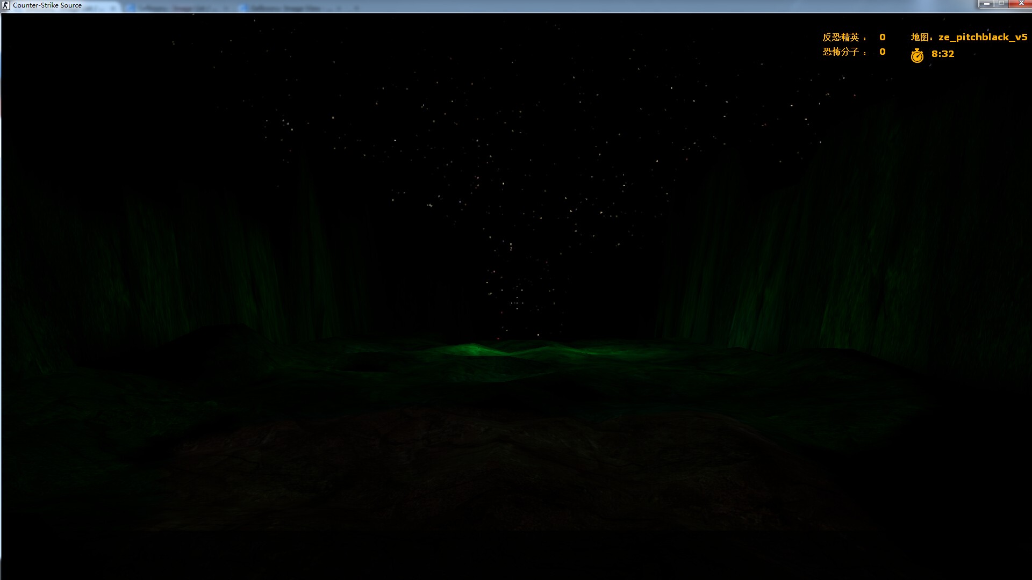The image size is (1032, 580).
Task: Close the Counter-Strike Source window
Action: pyautogui.click(x=1020, y=4)
